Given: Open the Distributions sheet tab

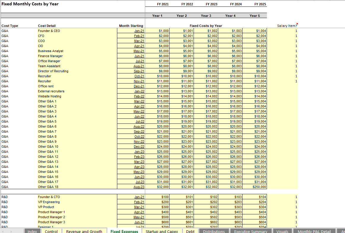Looking at the screenshot, I should click(x=214, y=231).
